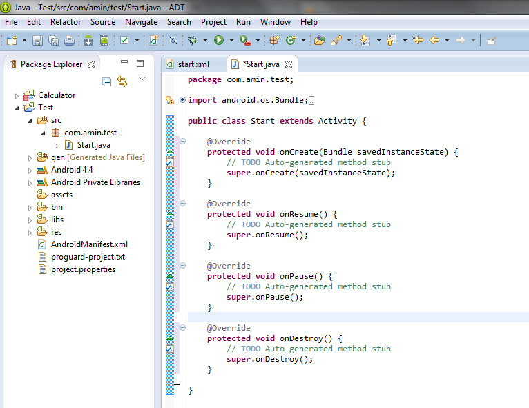The height and width of the screenshot is (408, 529).
Task: Go to Previous Annotation icon
Action: 391,40
